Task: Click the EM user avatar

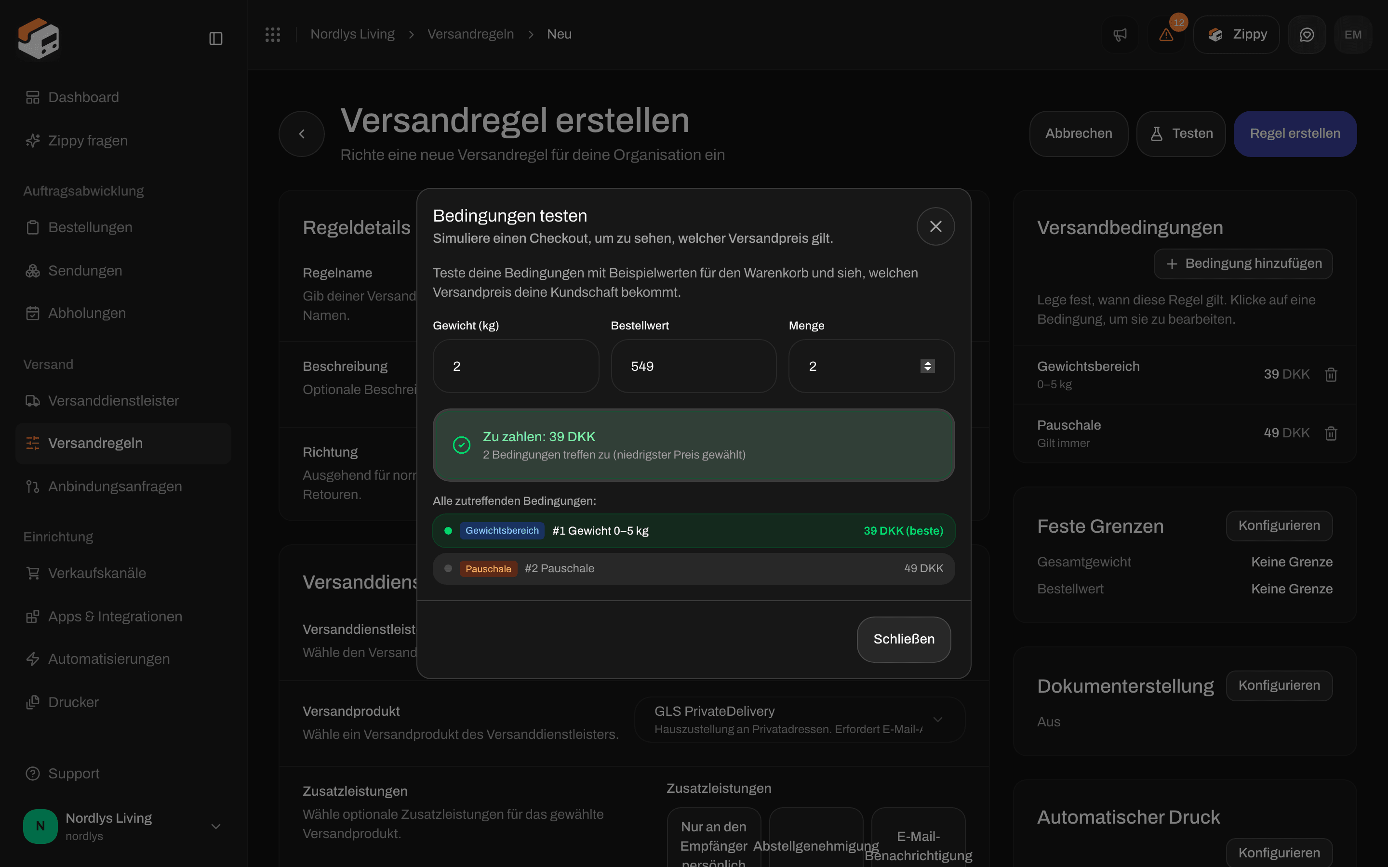Action: 1353,34
